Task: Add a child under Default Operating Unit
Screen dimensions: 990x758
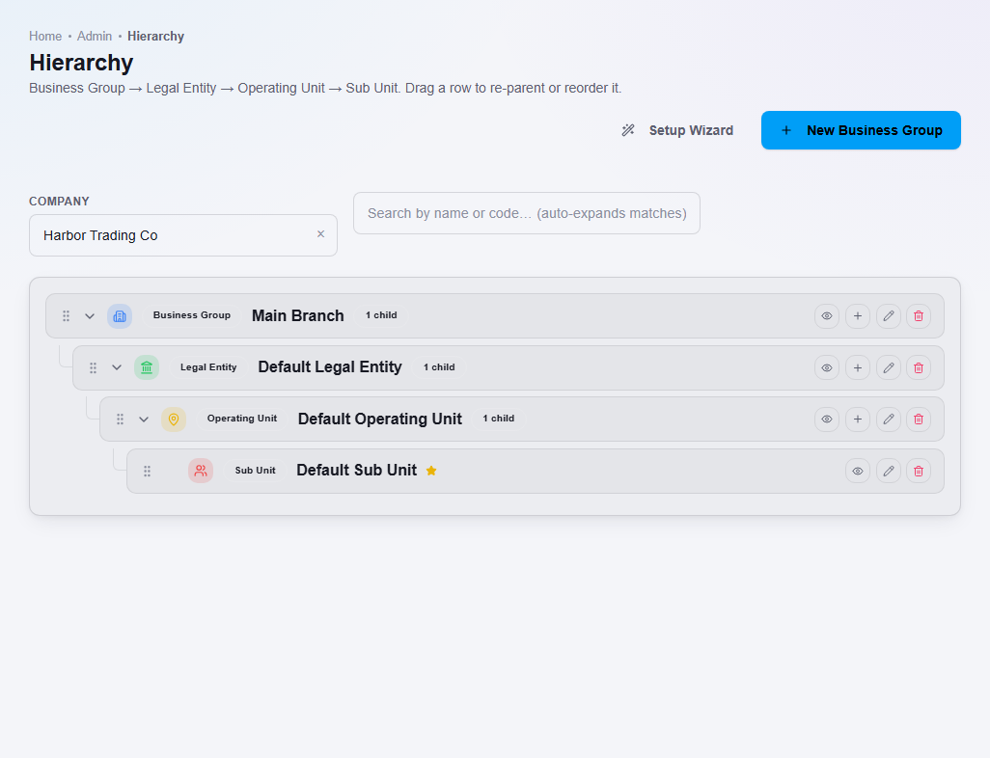Action: (x=858, y=420)
